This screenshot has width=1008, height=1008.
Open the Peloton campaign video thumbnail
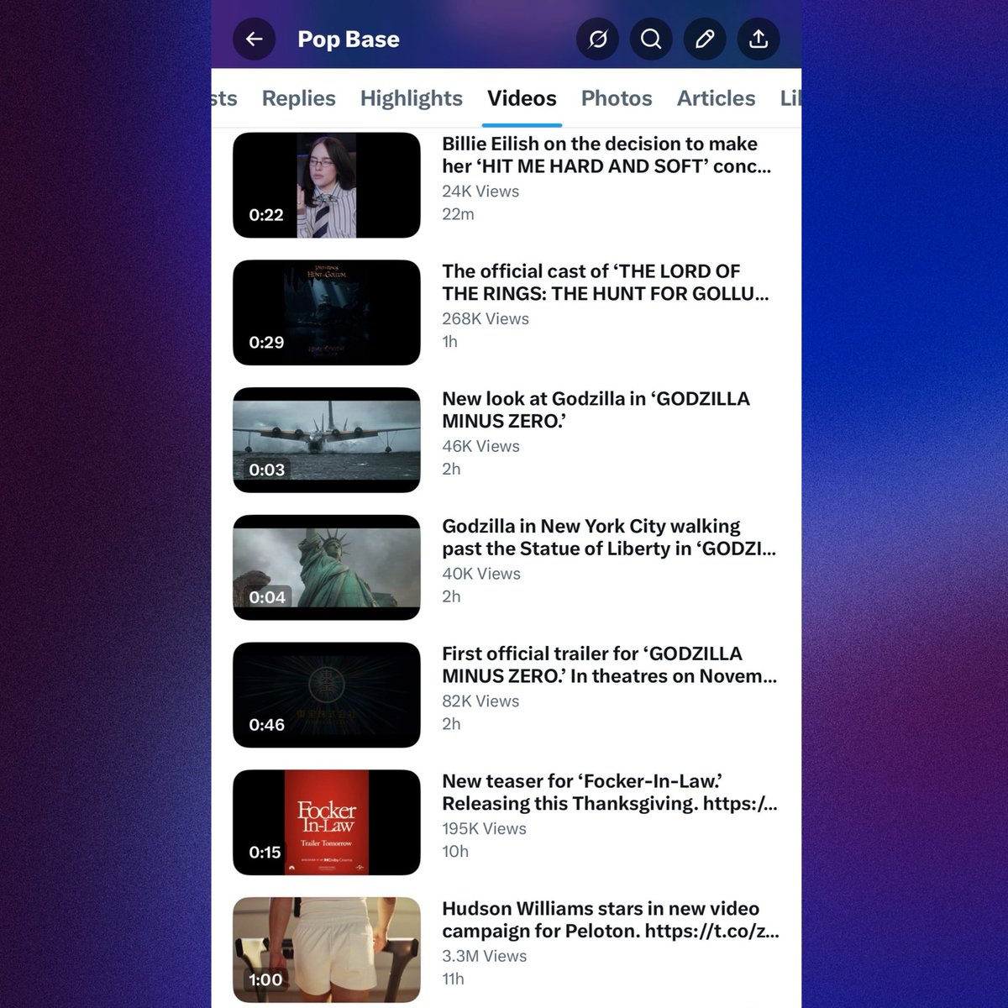(327, 950)
